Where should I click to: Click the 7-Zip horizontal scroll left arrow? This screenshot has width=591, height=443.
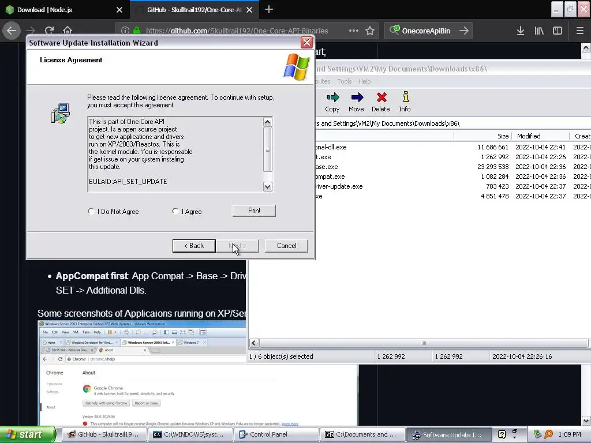coord(254,343)
